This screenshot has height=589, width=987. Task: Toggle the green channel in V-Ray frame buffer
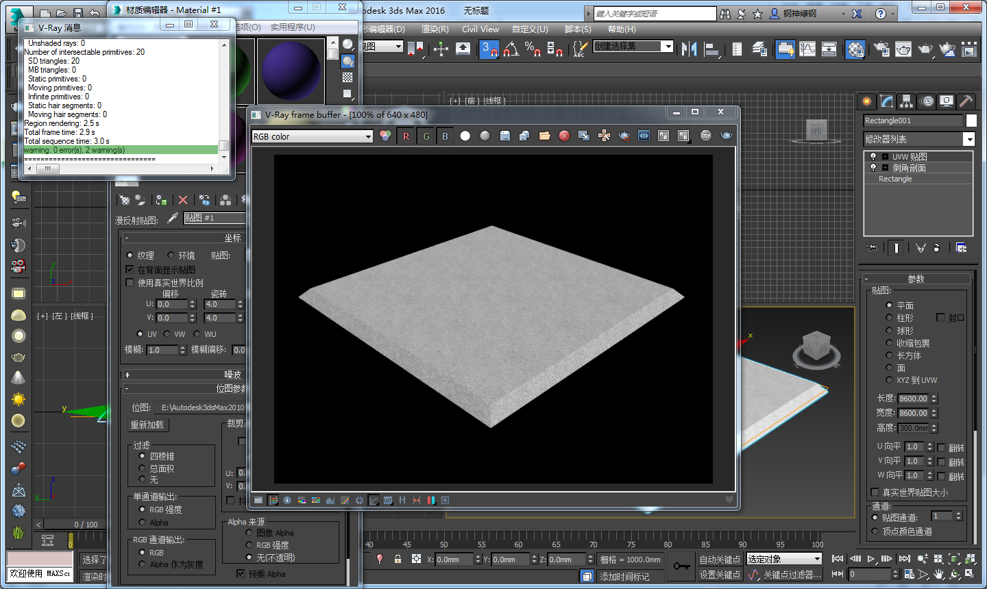[426, 136]
